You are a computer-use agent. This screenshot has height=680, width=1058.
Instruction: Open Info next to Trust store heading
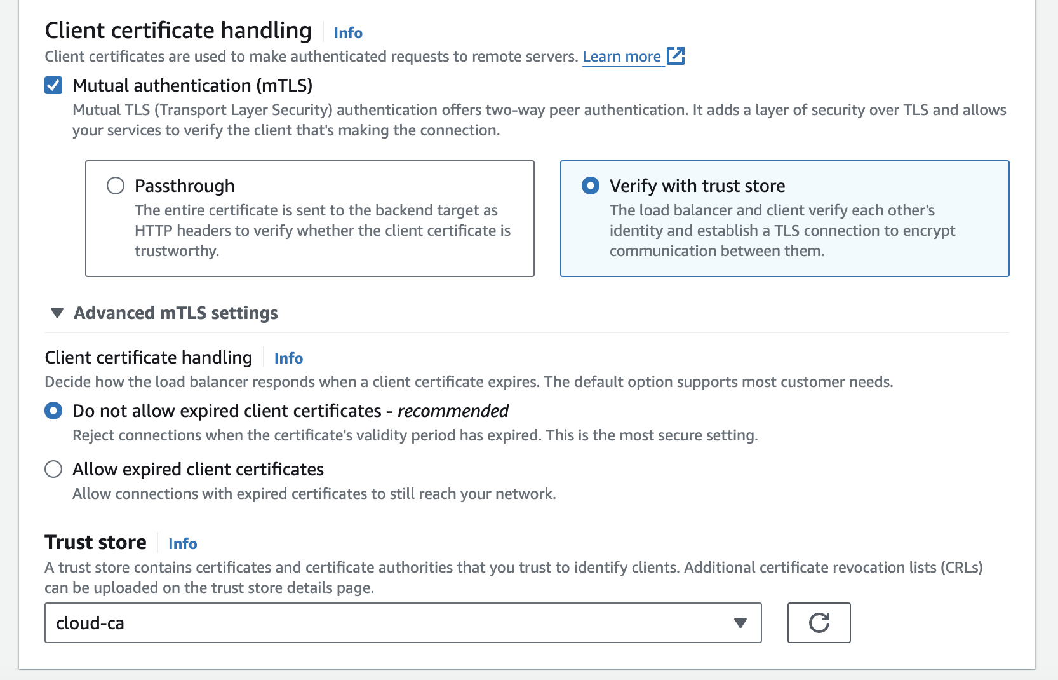[182, 544]
